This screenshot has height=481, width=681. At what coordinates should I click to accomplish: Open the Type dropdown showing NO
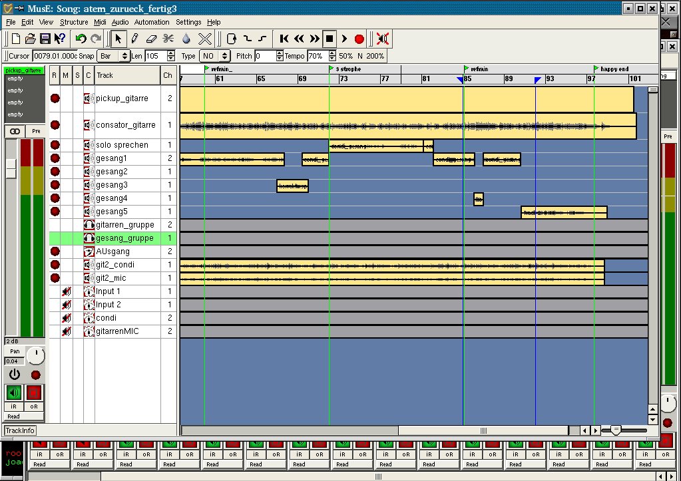(214, 56)
